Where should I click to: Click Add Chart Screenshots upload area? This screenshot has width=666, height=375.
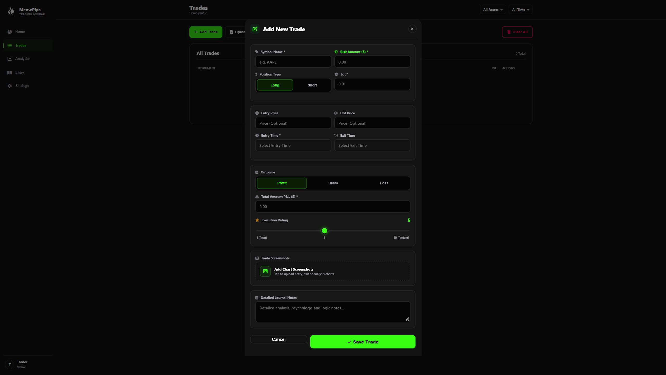333,272
